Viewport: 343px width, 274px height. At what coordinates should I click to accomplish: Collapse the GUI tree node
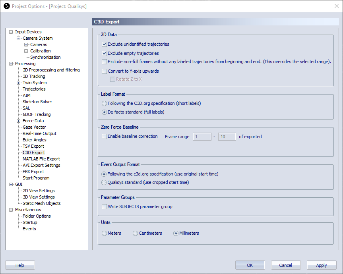tap(11, 184)
